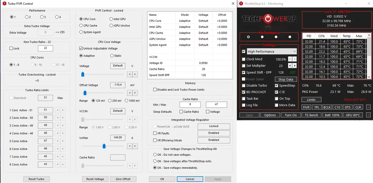This screenshot has width=373, height=183.
Task: Select Performance profile 3 radio button
Action: coord(42,17)
